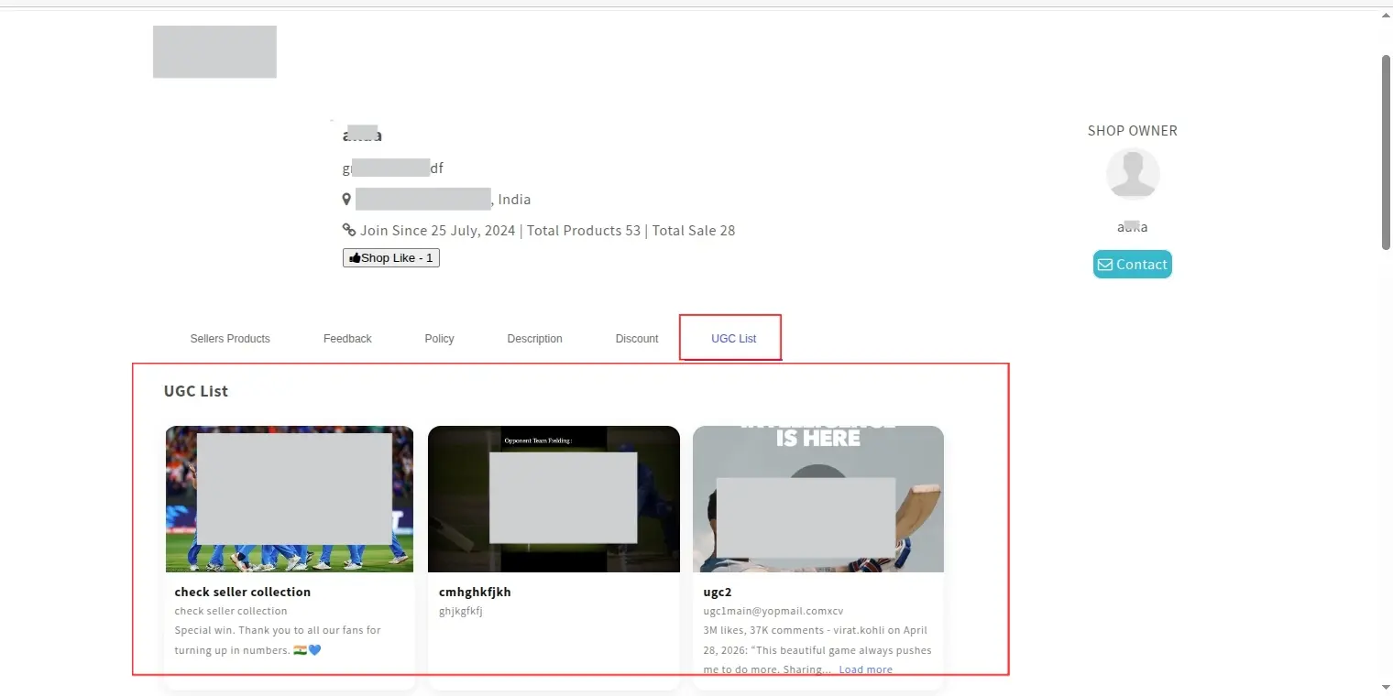Go to the Discount tab
This screenshot has height=696, width=1393.
click(637, 339)
